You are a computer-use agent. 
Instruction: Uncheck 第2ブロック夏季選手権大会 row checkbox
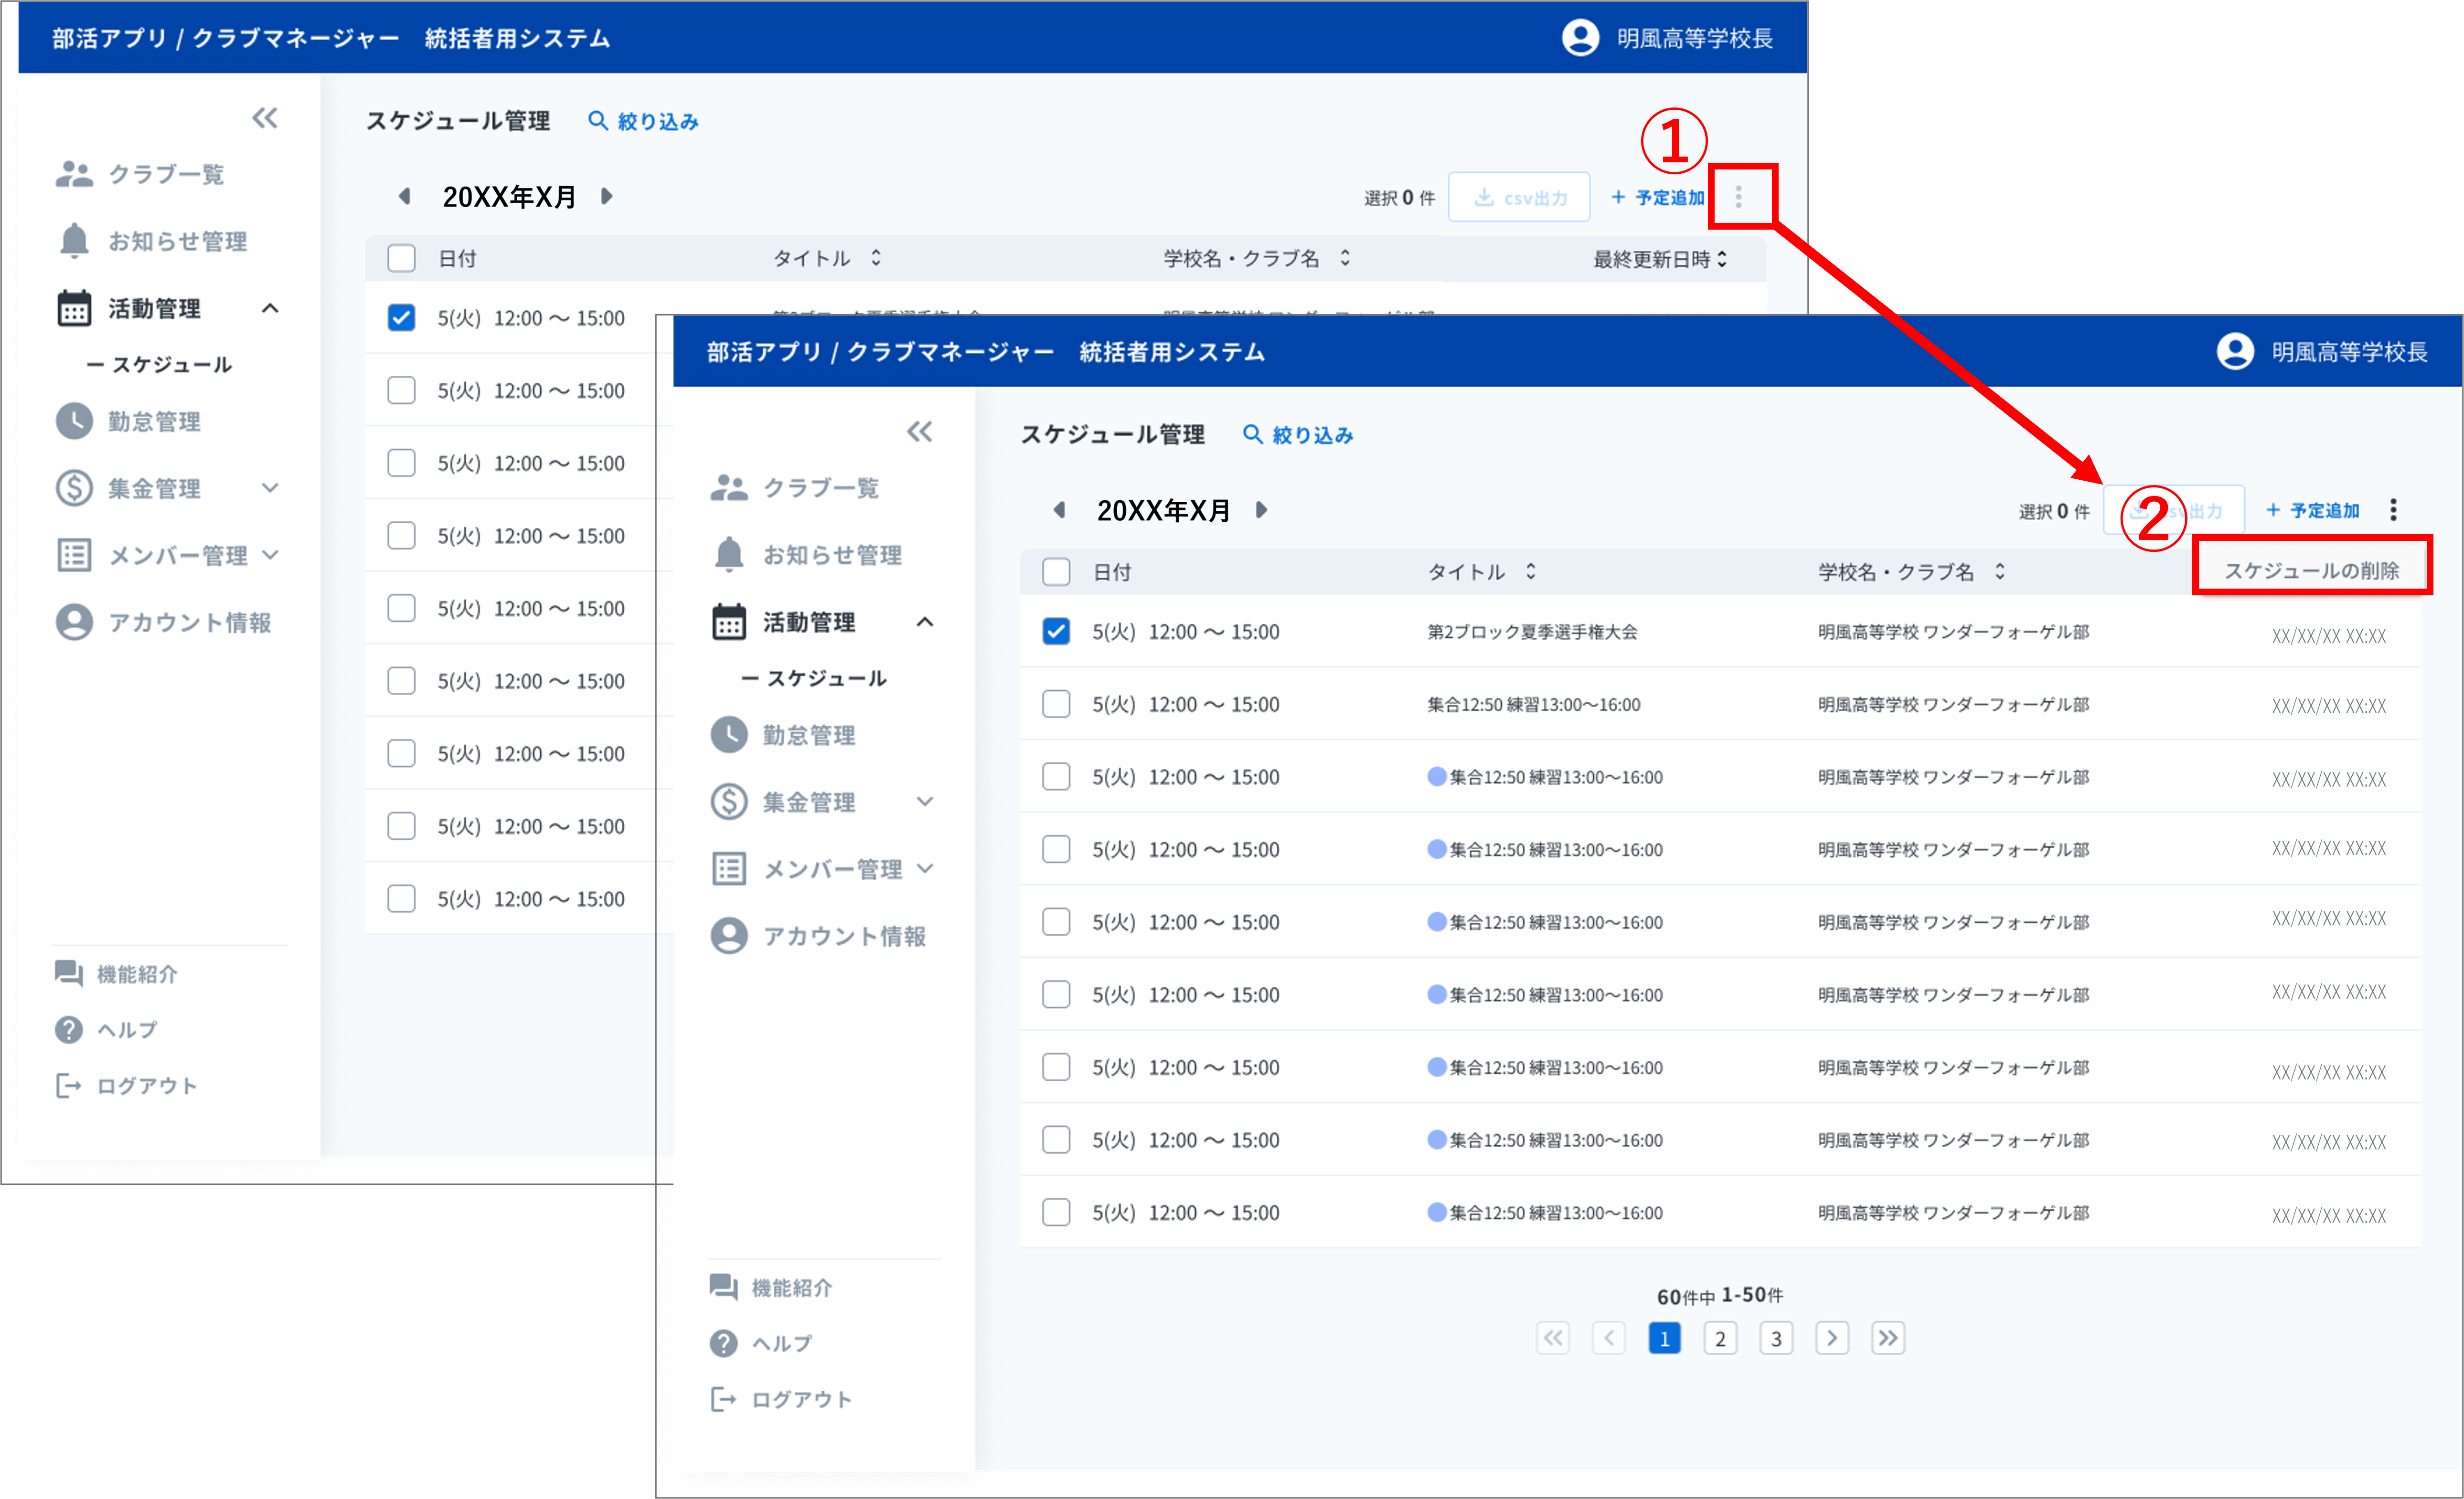(1056, 632)
